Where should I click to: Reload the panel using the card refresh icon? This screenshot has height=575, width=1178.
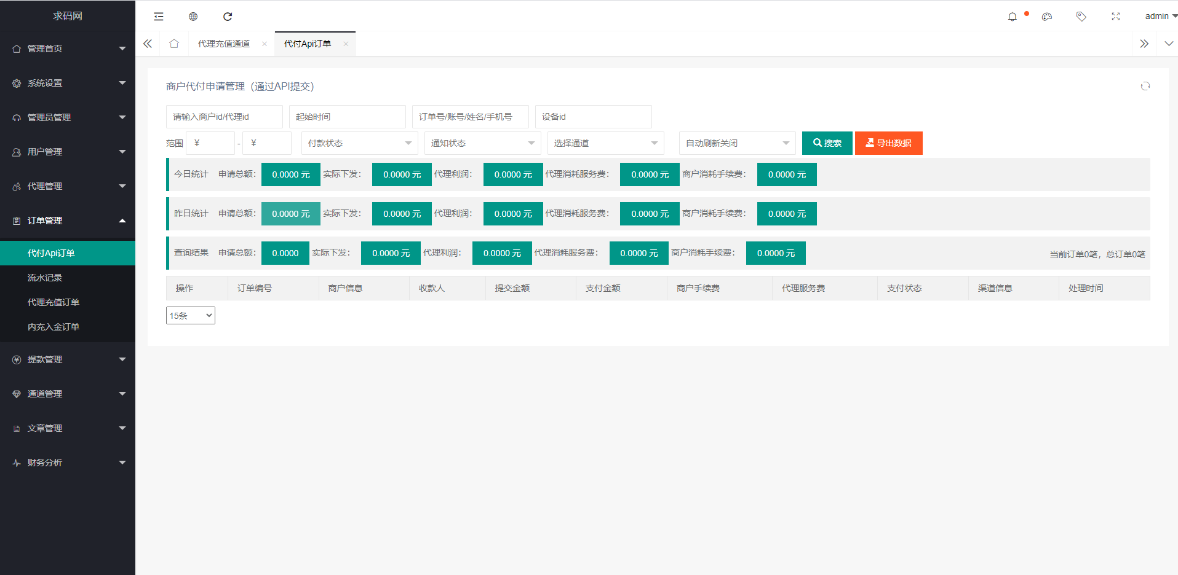tap(1145, 86)
